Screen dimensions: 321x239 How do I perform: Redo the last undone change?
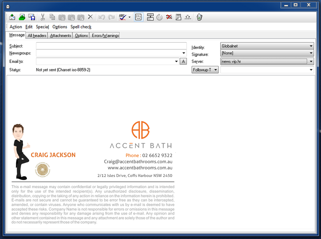click(110, 17)
